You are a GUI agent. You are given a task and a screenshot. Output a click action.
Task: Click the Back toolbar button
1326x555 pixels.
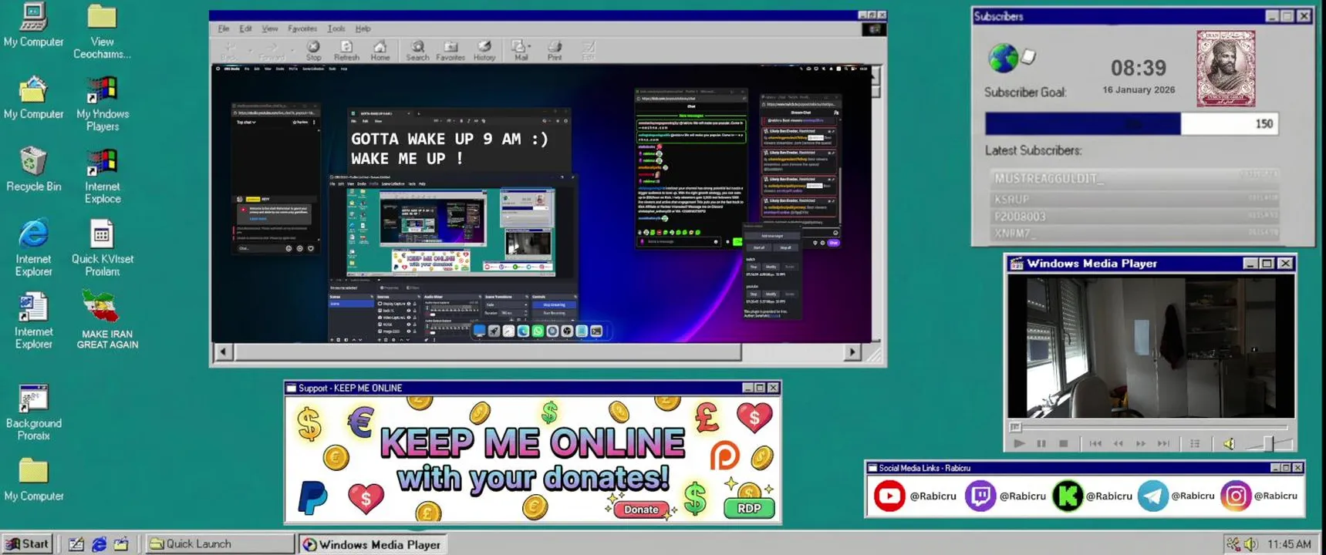pyautogui.click(x=229, y=51)
